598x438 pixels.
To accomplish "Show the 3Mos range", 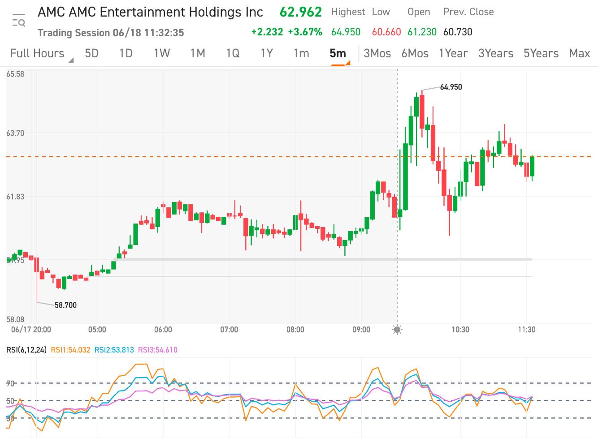I will point(377,53).
